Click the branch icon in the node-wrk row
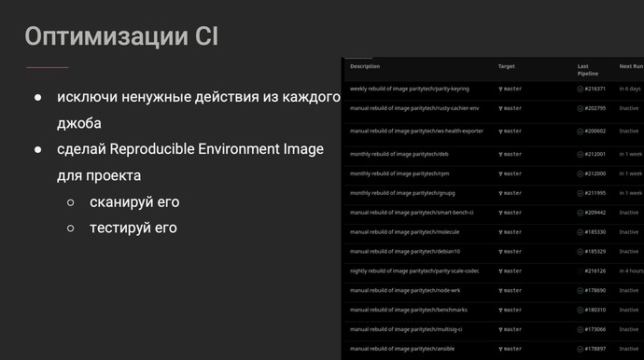Image resolution: width=644 pixels, height=360 pixels. point(500,291)
